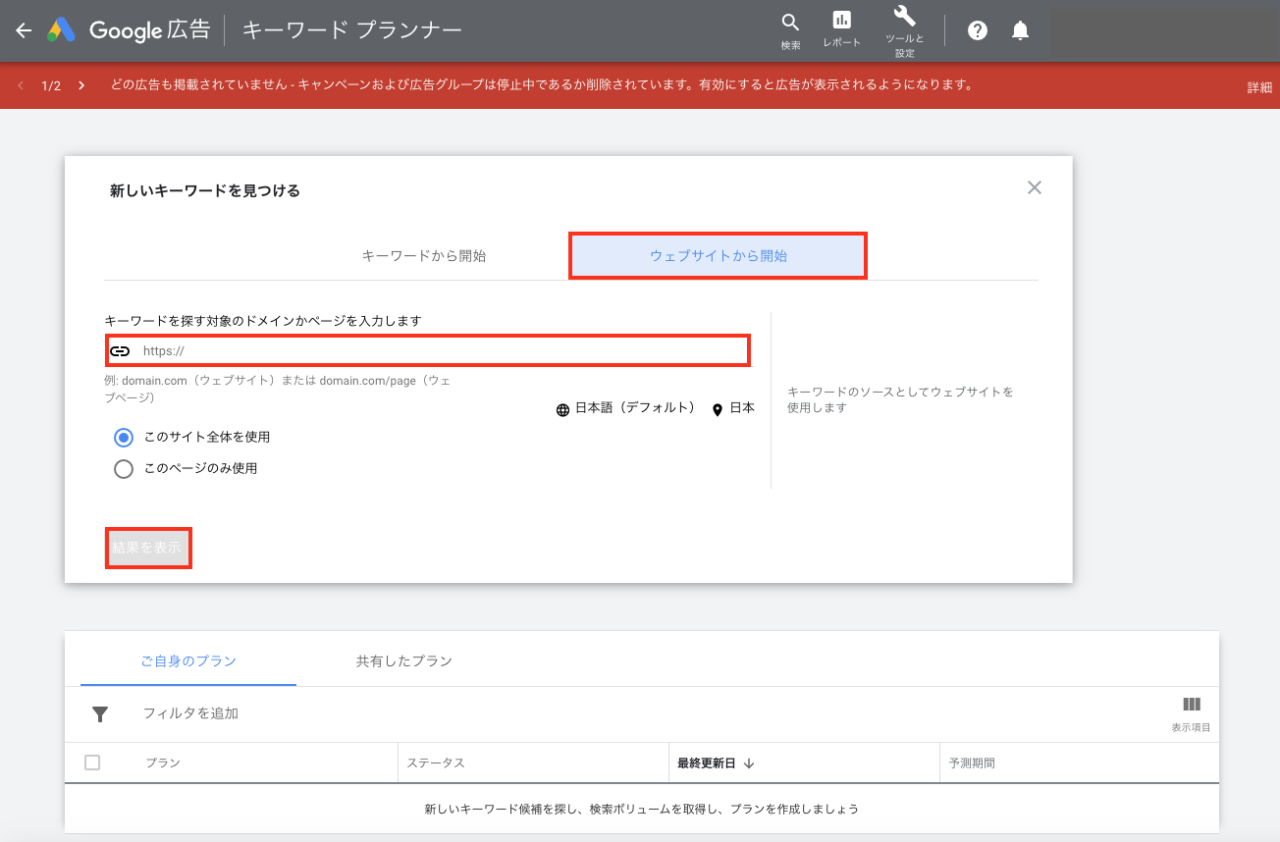
Task: Close the 新しいキーワードを見つける panel
Action: tap(1034, 187)
